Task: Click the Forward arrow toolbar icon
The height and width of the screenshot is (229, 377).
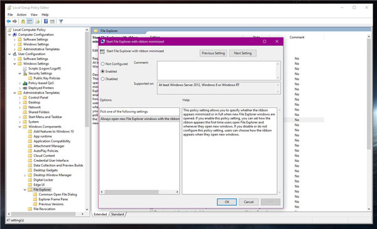Action: tap(14, 21)
